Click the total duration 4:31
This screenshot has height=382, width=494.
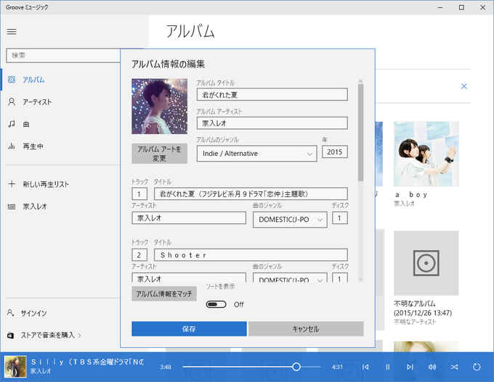pyautogui.click(x=337, y=367)
